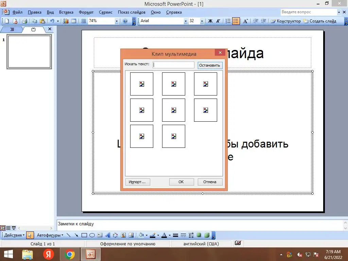The image size is (348, 261).
Task: Insert a chart using the chart icon
Action: [x=66, y=21]
